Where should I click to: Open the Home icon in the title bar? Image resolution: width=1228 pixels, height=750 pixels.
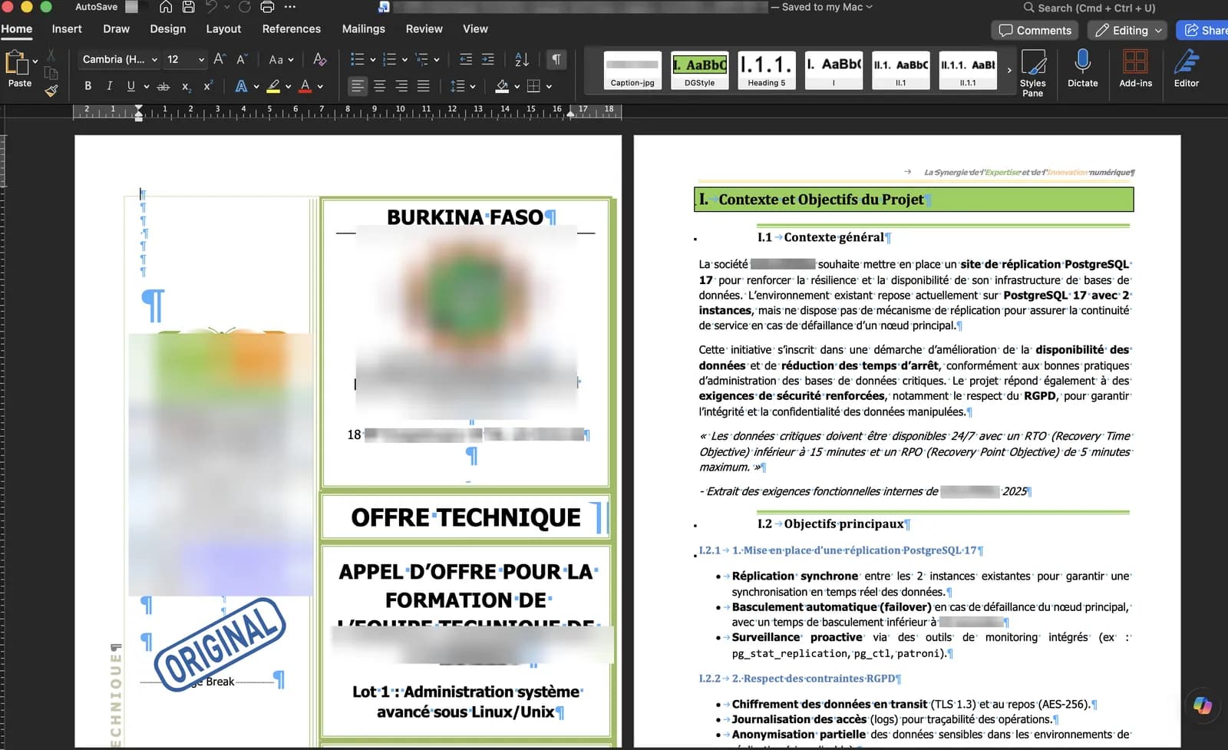pyautogui.click(x=166, y=7)
